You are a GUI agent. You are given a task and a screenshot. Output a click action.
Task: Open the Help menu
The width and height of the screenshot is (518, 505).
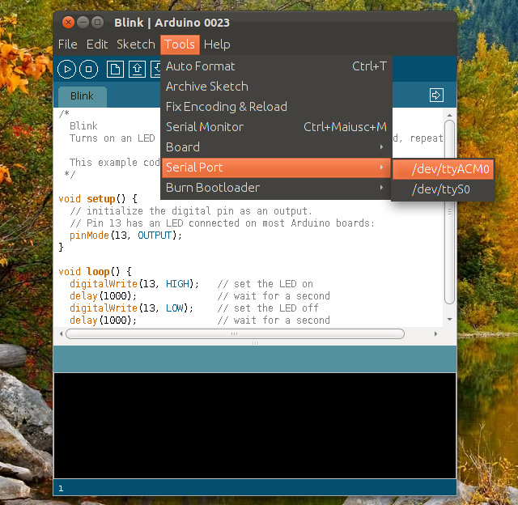pos(217,45)
